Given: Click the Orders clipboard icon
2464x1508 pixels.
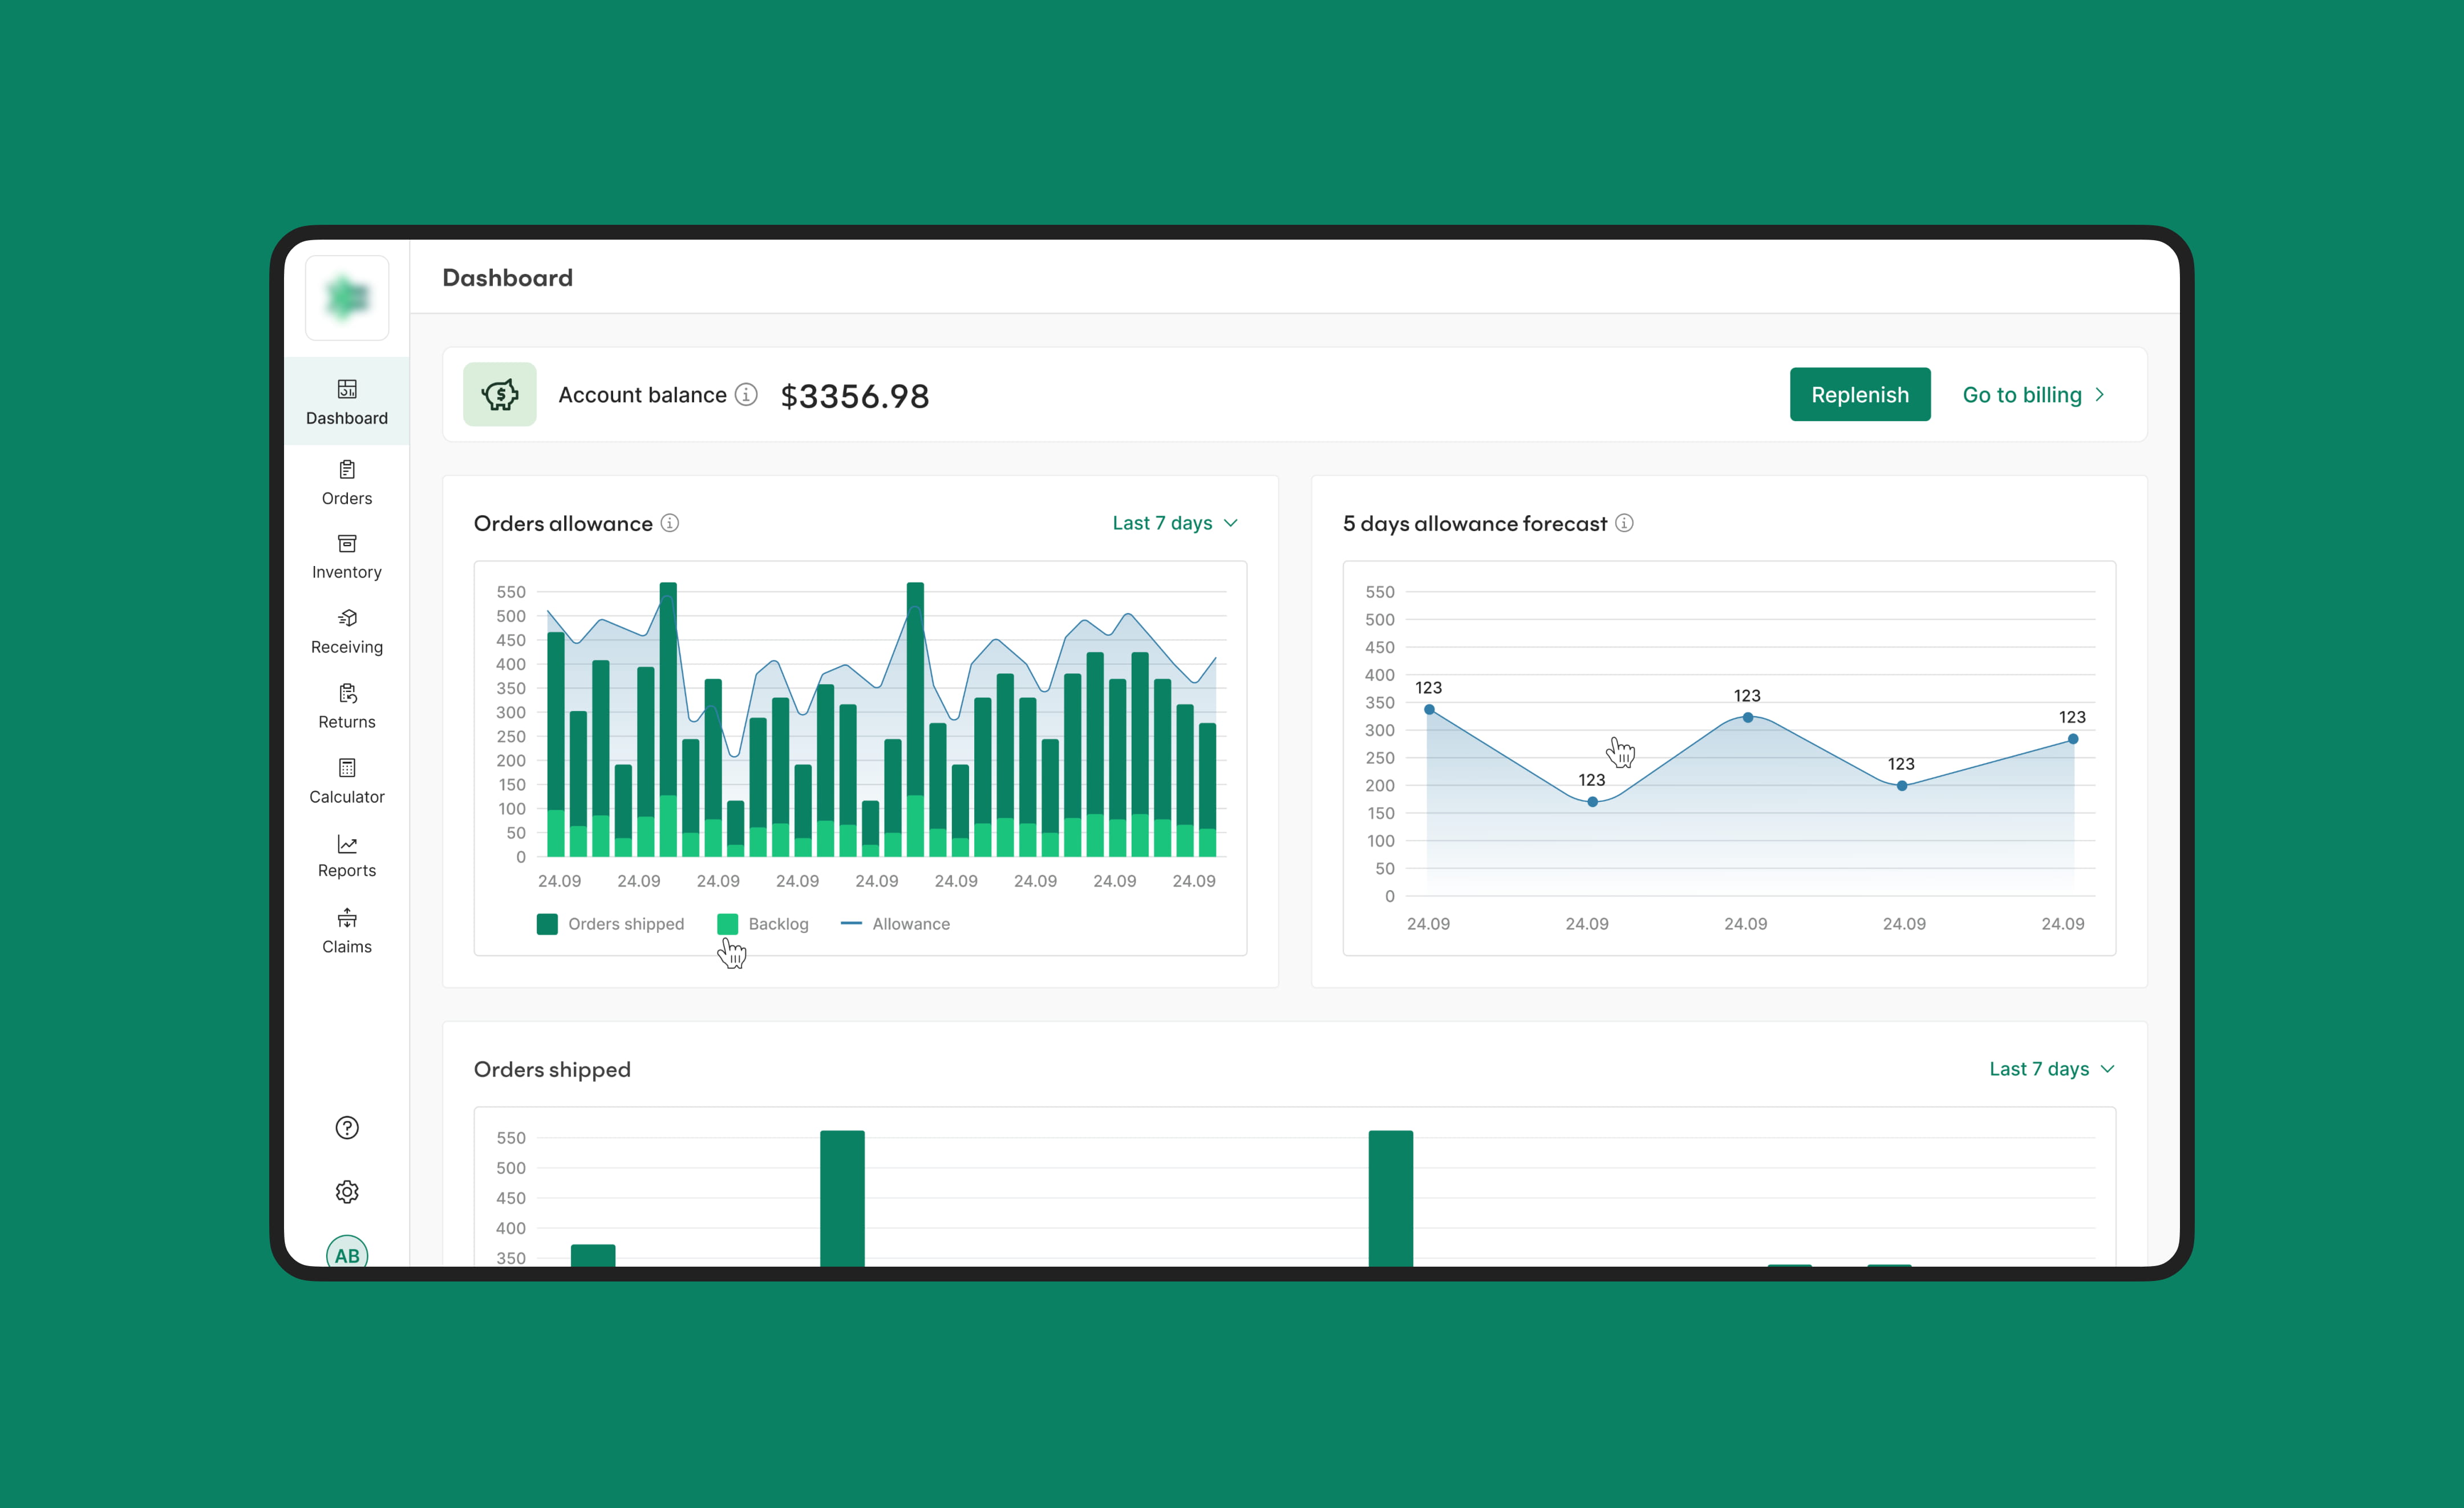Looking at the screenshot, I should click(x=347, y=470).
